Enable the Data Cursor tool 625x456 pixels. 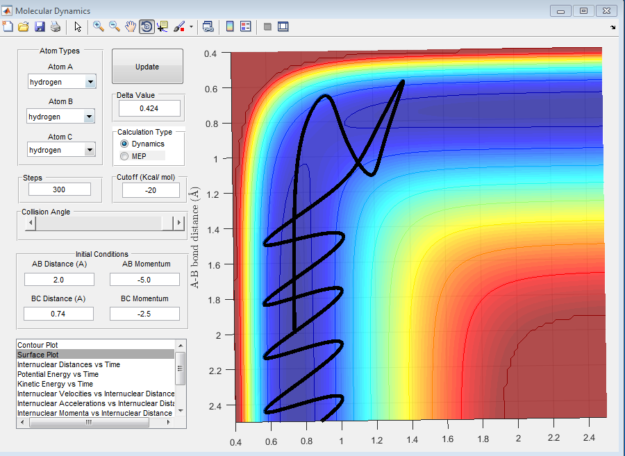coord(163,26)
